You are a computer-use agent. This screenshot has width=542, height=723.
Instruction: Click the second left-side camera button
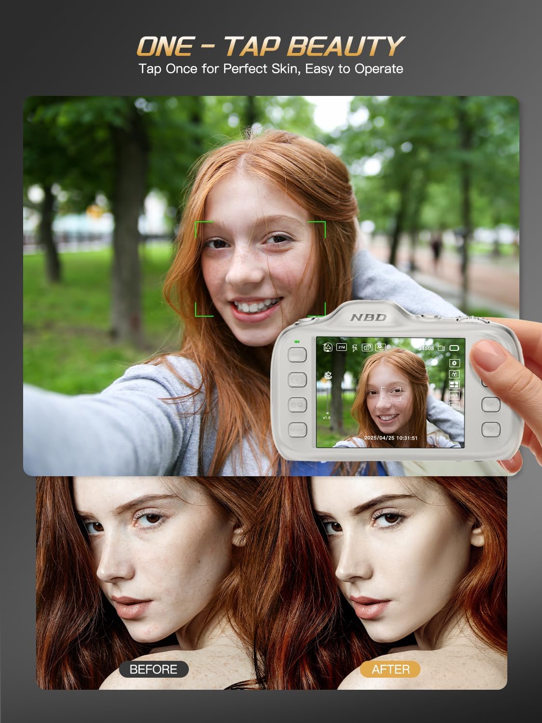point(297,379)
